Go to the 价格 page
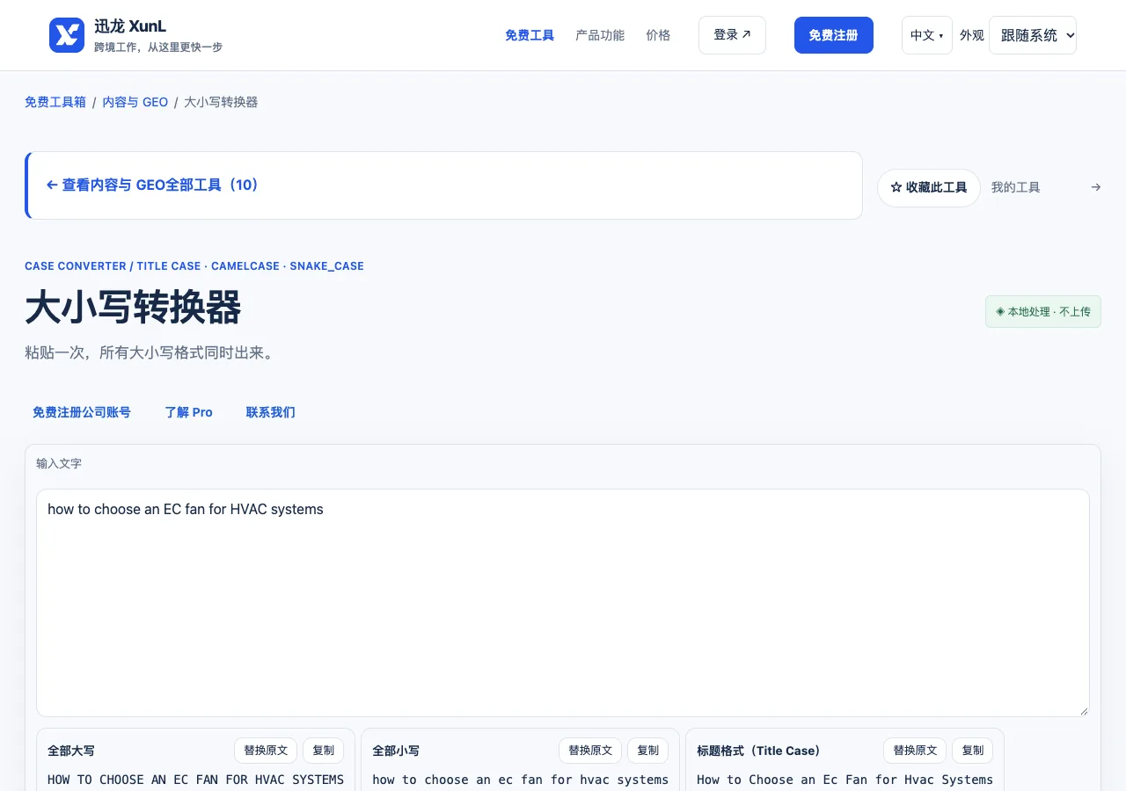The height and width of the screenshot is (791, 1126). click(658, 35)
